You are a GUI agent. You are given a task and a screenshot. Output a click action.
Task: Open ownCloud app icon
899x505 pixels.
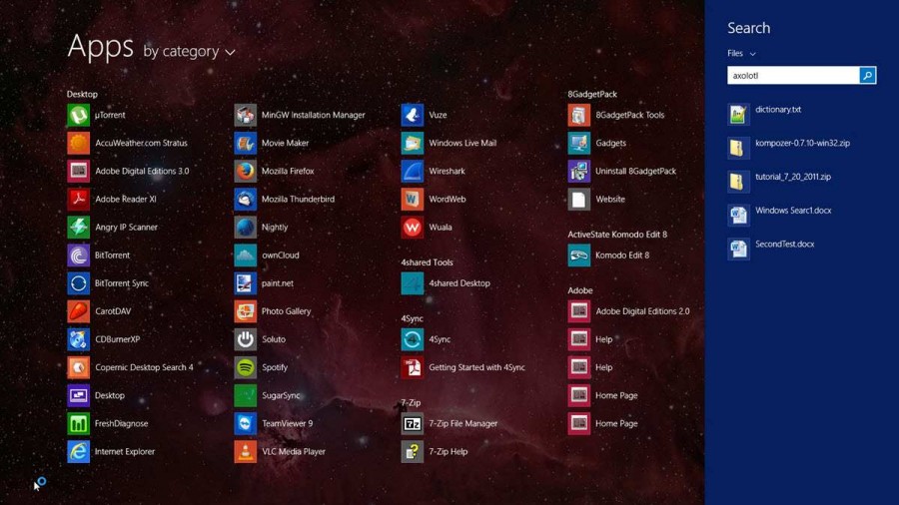click(246, 255)
